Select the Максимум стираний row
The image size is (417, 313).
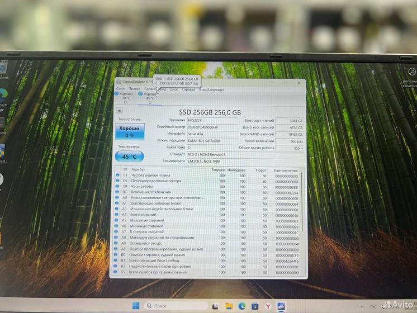pyautogui.click(x=207, y=221)
